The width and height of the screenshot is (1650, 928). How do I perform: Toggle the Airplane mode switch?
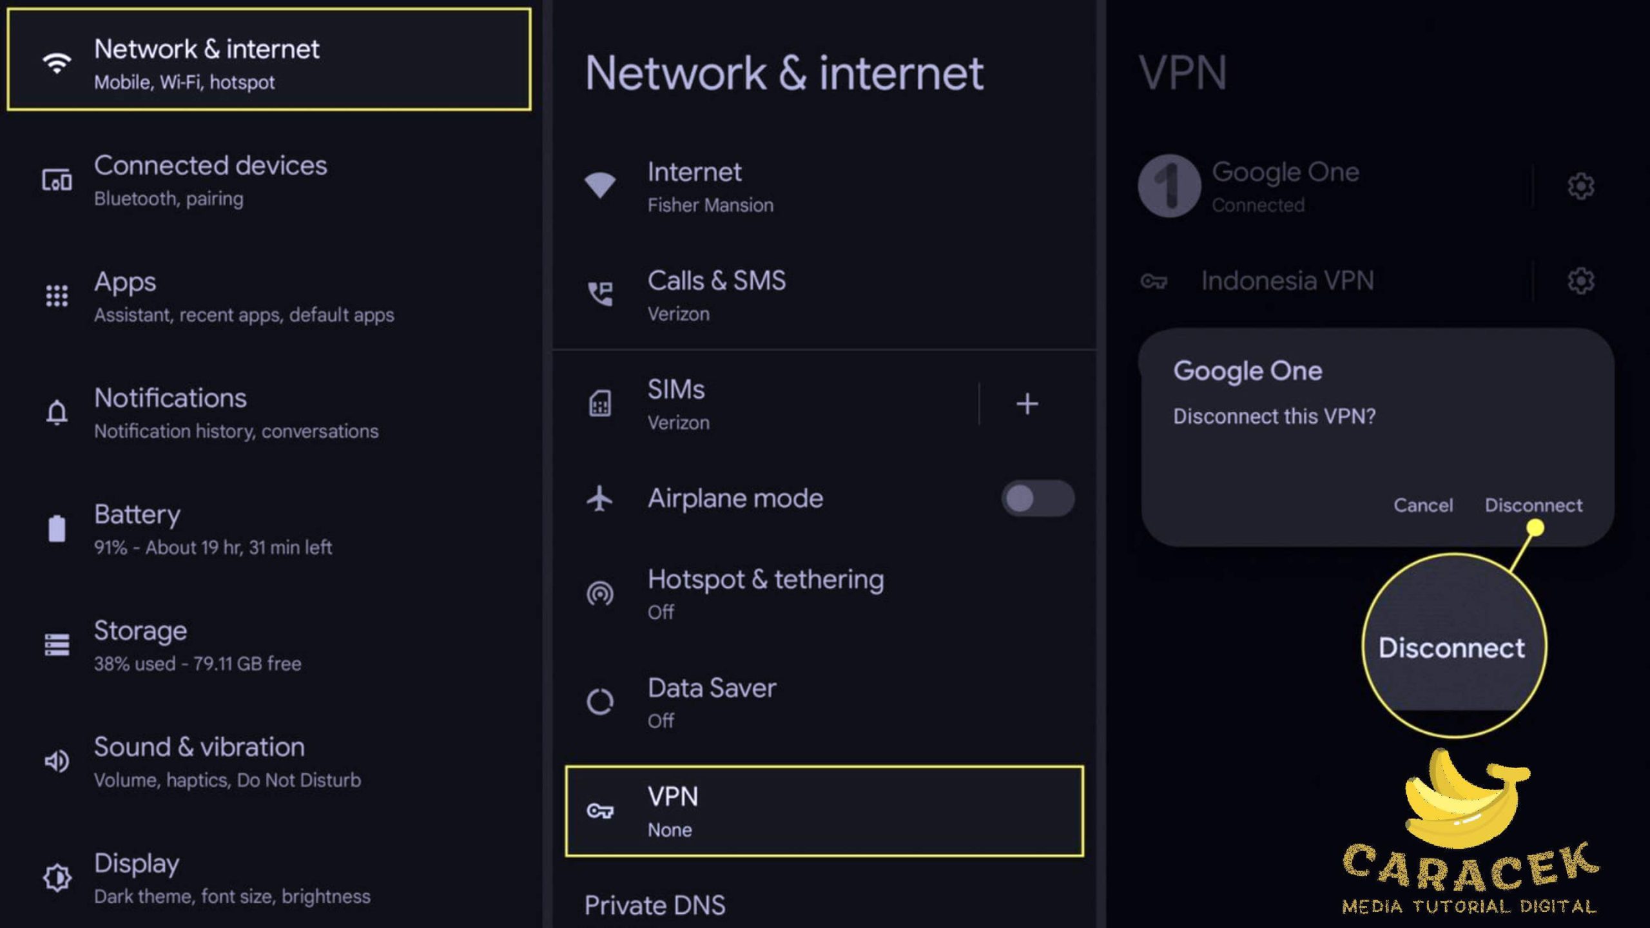point(1037,498)
